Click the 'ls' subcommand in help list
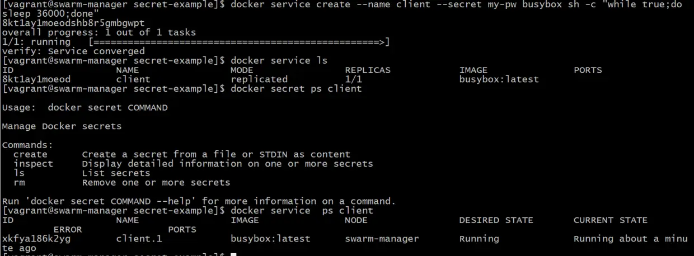 19,173
